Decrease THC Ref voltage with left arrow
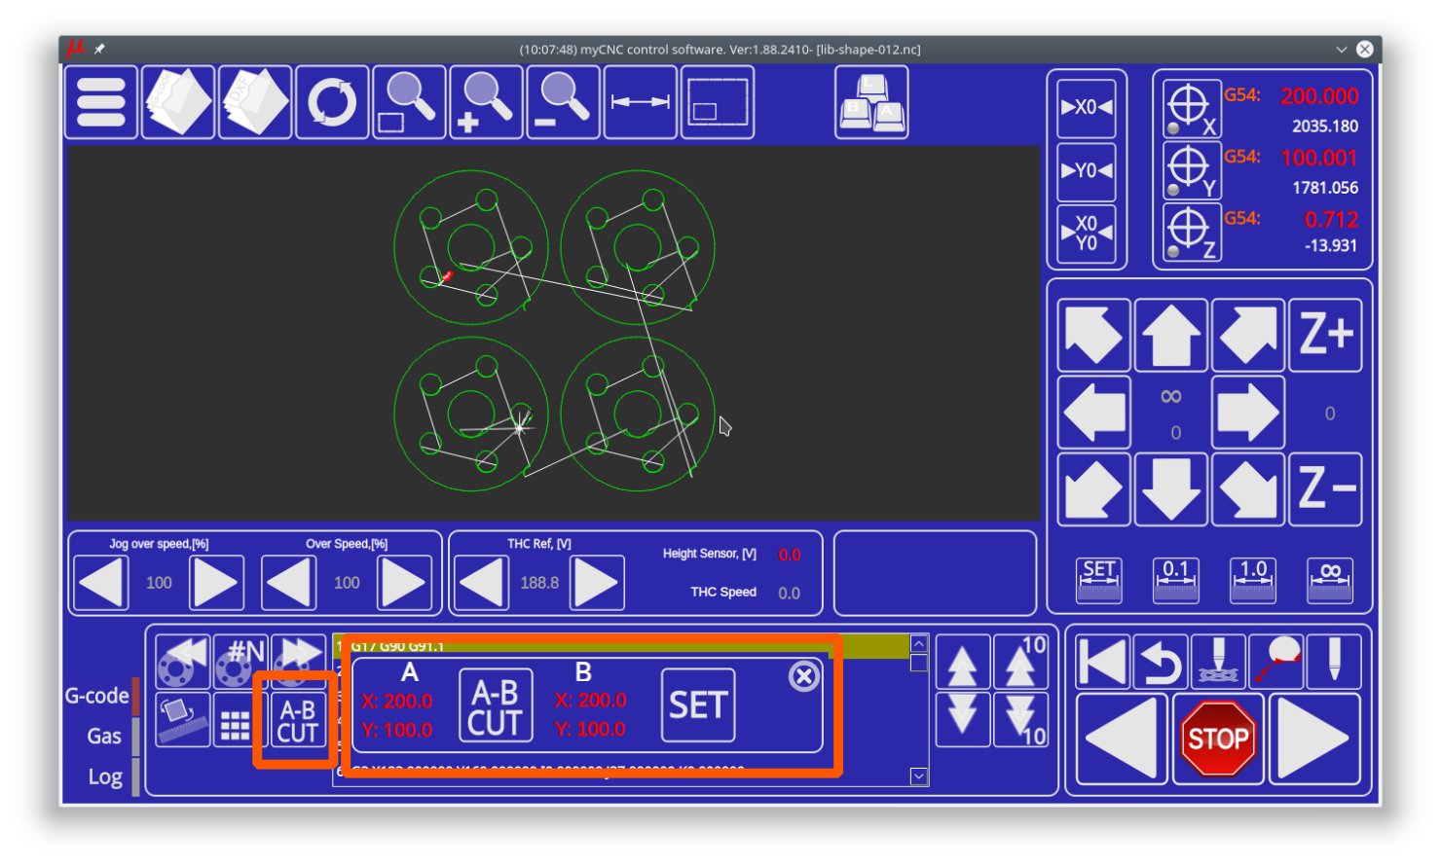The height and width of the screenshot is (866, 1441). 482,583
